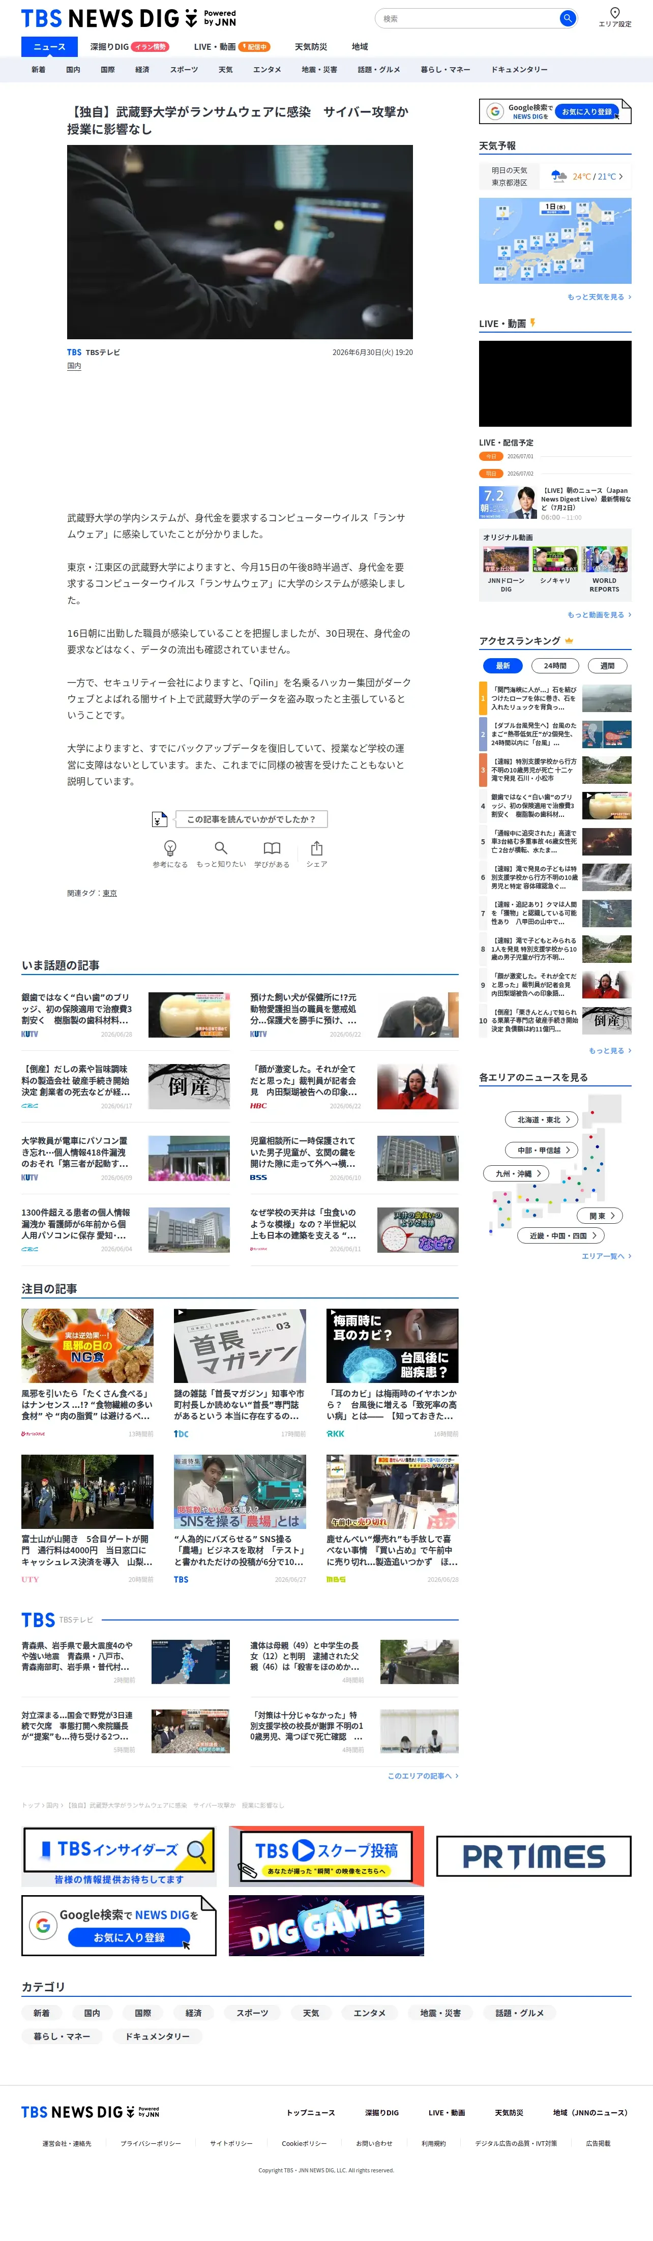
Task: Click お気に入り登録 in the sidebar Google banner
Action: [587, 111]
